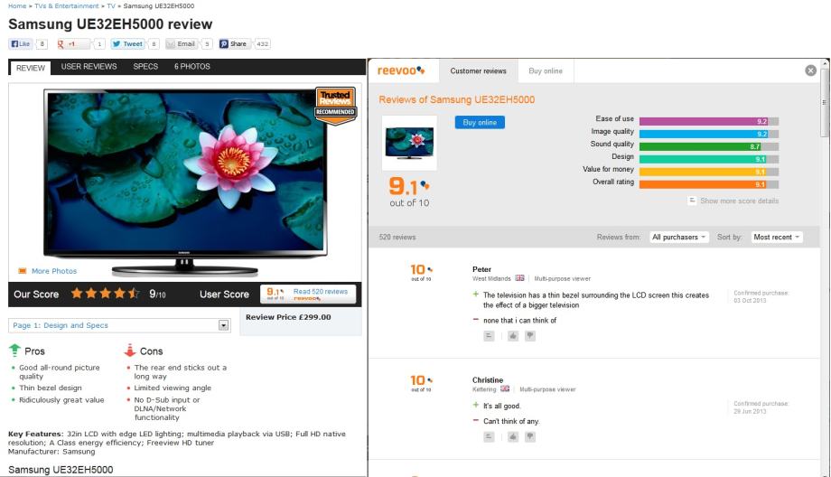Image resolution: width=831 pixels, height=477 pixels.
Task: Switch to the REVIEW tab
Action: tap(30, 68)
